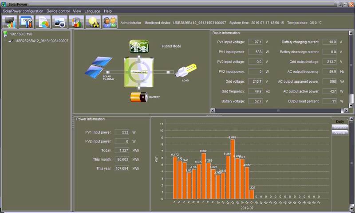355x213 pixels.
Task: Click the up arrow of Basic information scrollbar
Action: click(351, 33)
